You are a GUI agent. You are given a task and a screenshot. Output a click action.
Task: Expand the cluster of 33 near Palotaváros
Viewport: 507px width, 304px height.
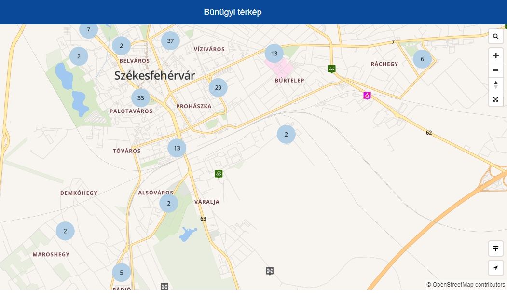[141, 97]
